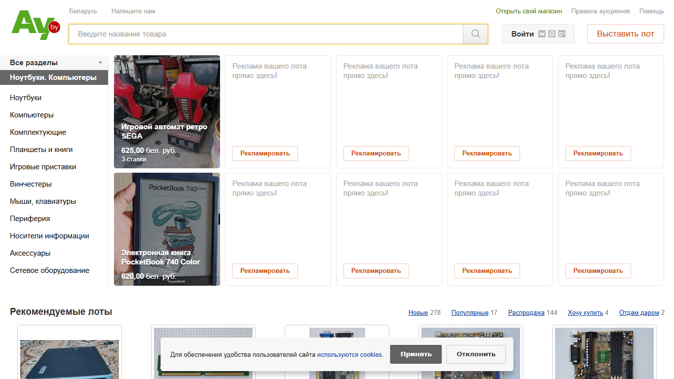
Task: Show the Новые lots filter
Action: pyautogui.click(x=418, y=313)
